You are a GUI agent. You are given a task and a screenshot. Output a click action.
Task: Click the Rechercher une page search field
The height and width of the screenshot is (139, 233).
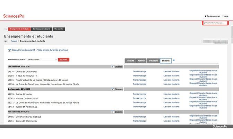coord(215,23)
